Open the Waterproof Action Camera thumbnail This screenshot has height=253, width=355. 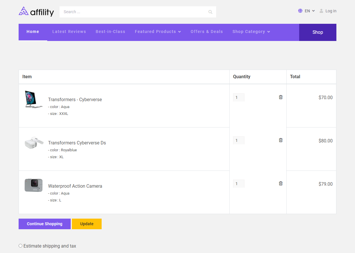click(33, 185)
